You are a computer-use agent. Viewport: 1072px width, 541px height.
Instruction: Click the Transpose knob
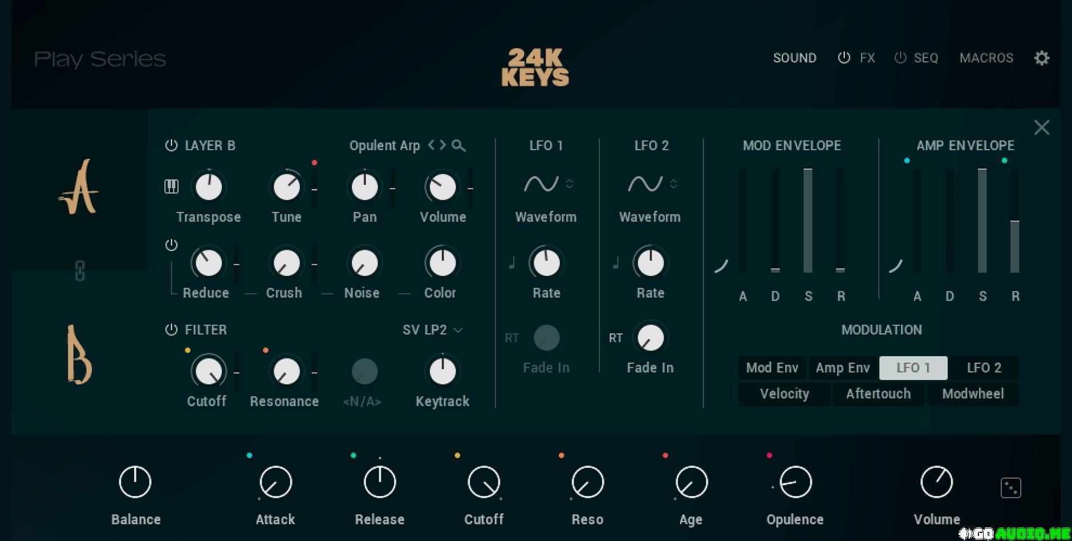pos(209,187)
